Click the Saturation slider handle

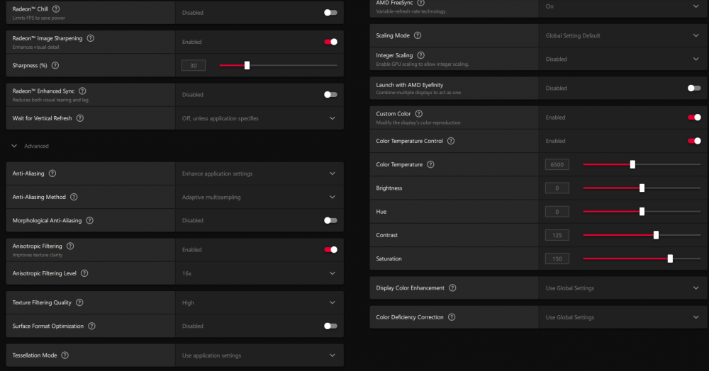(x=670, y=259)
